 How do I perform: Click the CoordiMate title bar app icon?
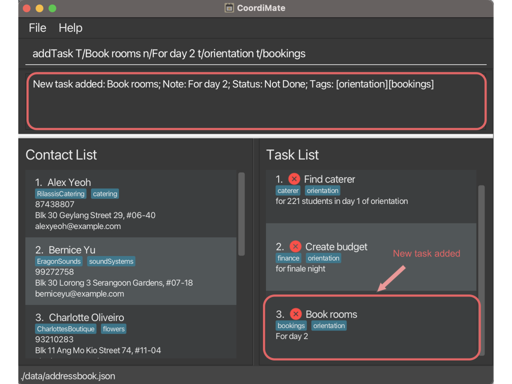click(229, 8)
